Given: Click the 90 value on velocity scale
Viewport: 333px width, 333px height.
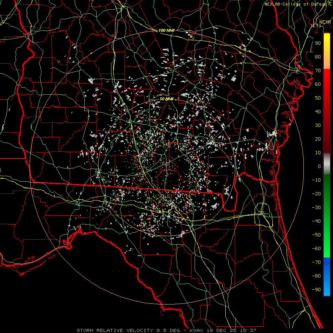Looking at the screenshot, I should pos(318,43).
